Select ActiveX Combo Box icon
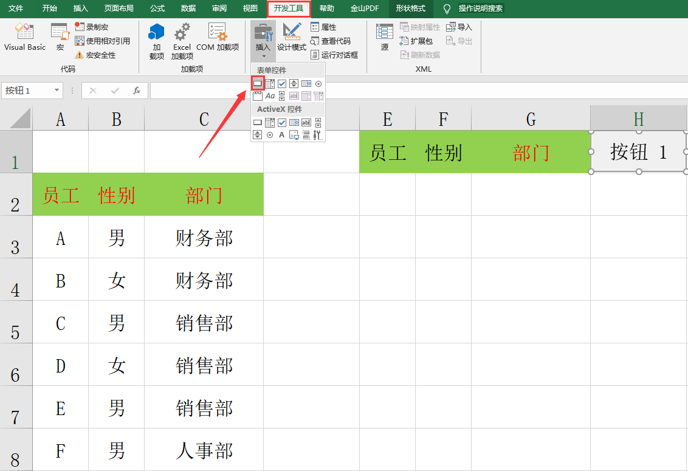This screenshot has width=688, height=471. pyautogui.click(x=270, y=123)
